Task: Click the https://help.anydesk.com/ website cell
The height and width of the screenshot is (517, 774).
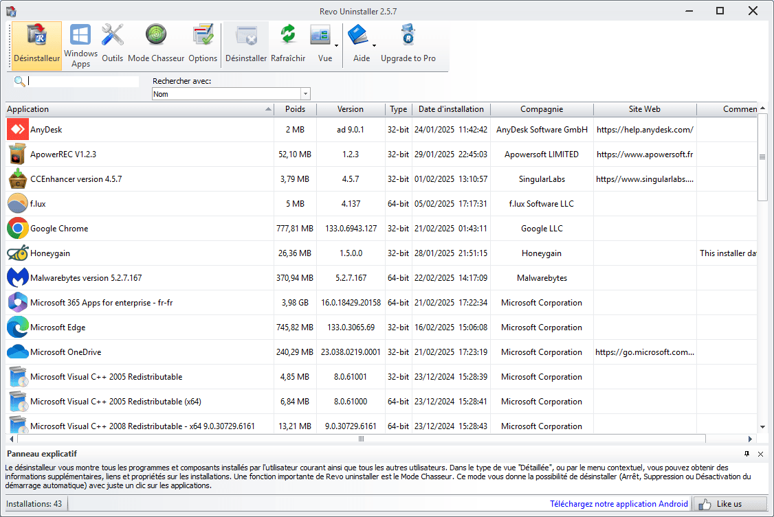Action: pyautogui.click(x=645, y=130)
